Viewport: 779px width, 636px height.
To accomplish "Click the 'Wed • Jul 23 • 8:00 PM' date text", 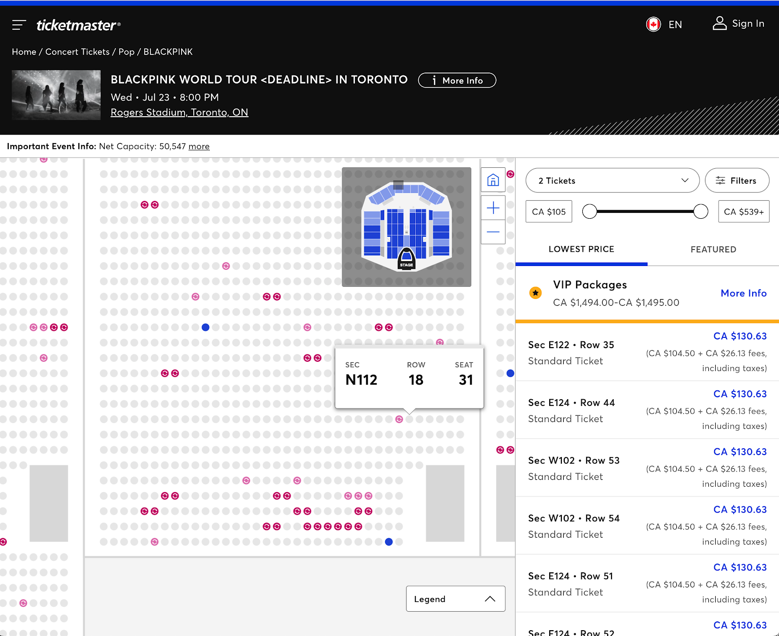I will [165, 97].
